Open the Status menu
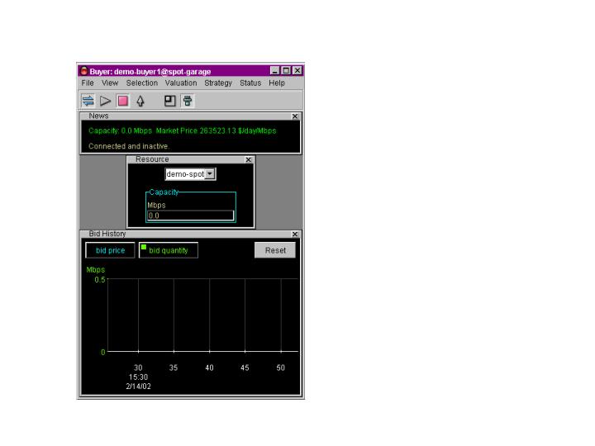The image size is (595, 446). (x=250, y=83)
